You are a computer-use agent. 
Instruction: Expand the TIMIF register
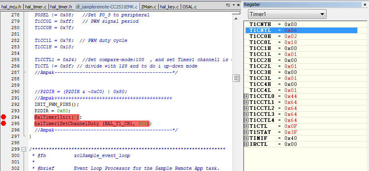coord(246,138)
